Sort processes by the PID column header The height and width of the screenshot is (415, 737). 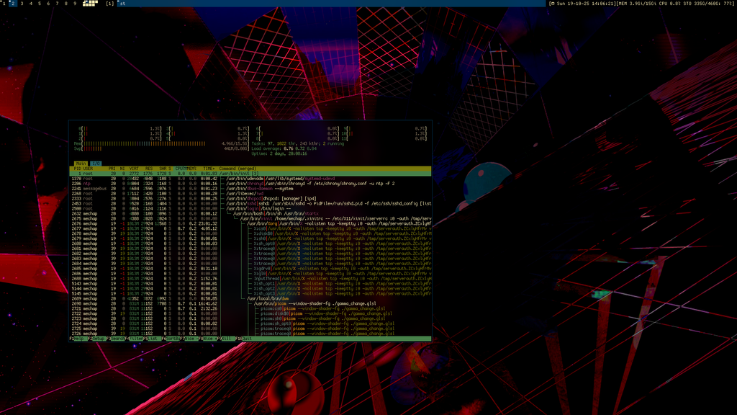(78, 169)
